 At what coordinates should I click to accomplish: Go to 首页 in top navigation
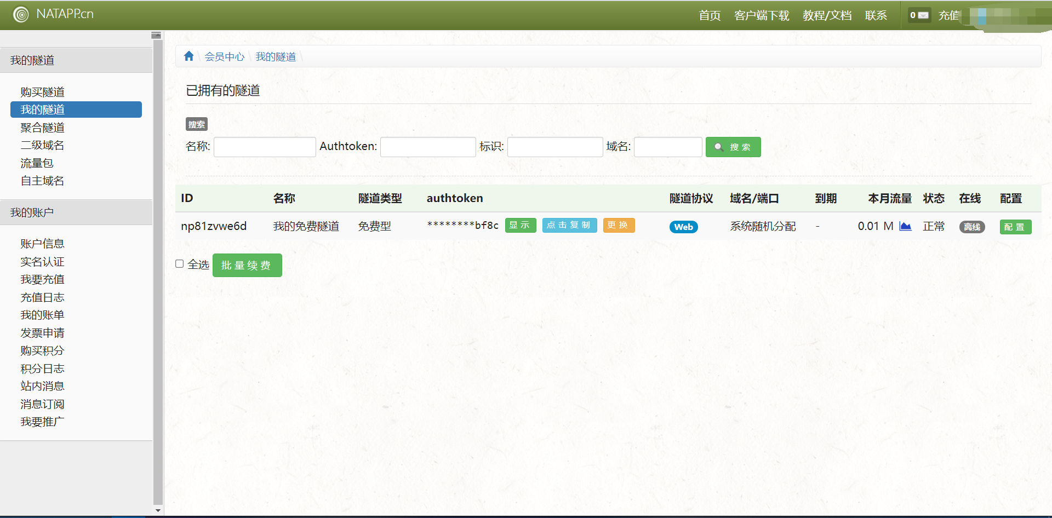pyautogui.click(x=710, y=15)
